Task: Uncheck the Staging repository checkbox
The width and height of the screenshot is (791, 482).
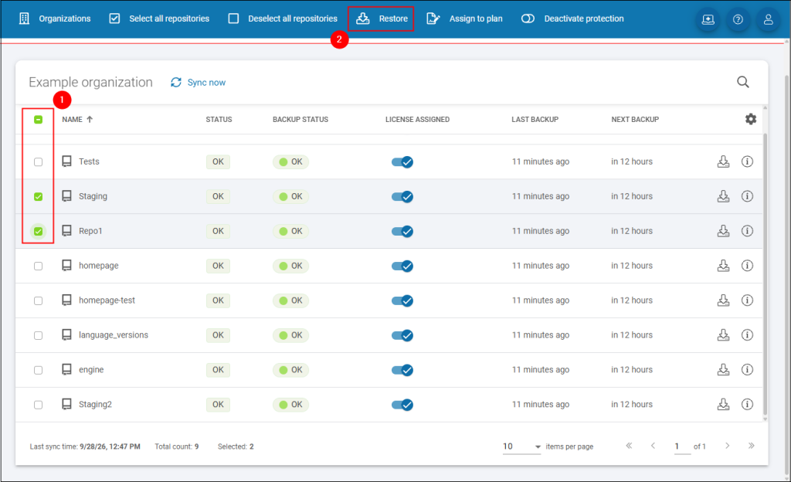Action: coord(39,197)
